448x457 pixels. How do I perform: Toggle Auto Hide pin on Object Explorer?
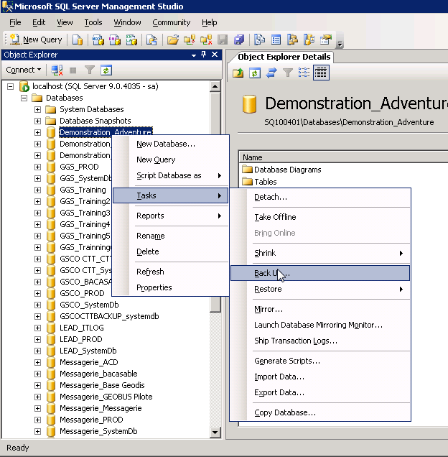click(204, 55)
